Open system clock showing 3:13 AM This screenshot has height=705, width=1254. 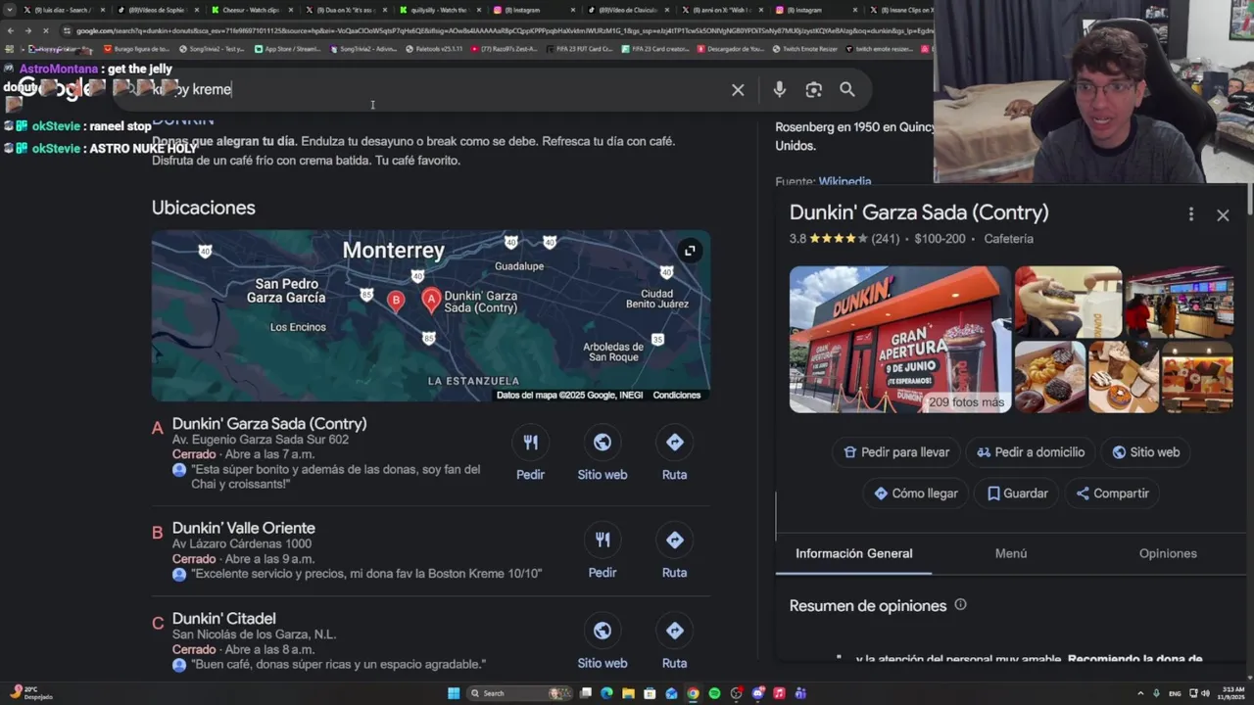[x=1230, y=693]
